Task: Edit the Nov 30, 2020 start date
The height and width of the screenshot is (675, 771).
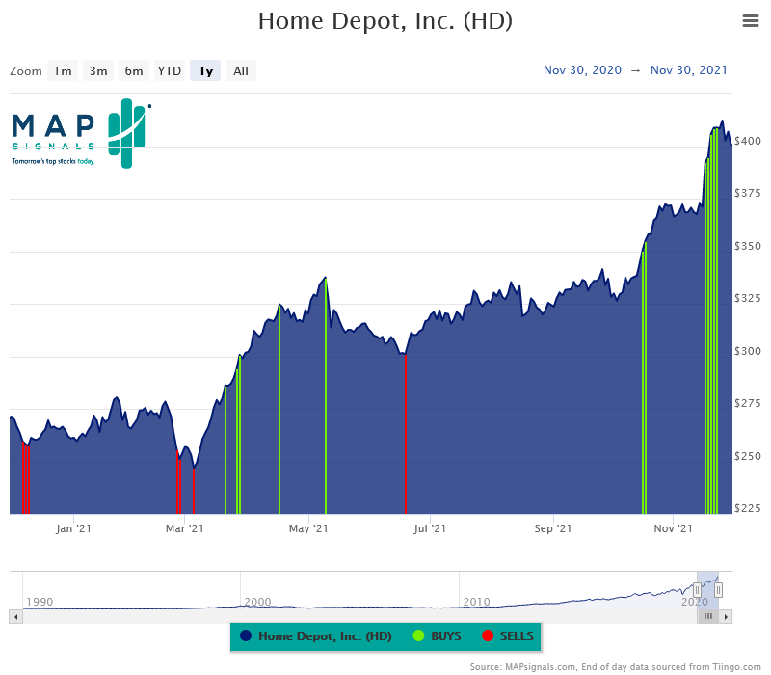Action: [x=582, y=70]
